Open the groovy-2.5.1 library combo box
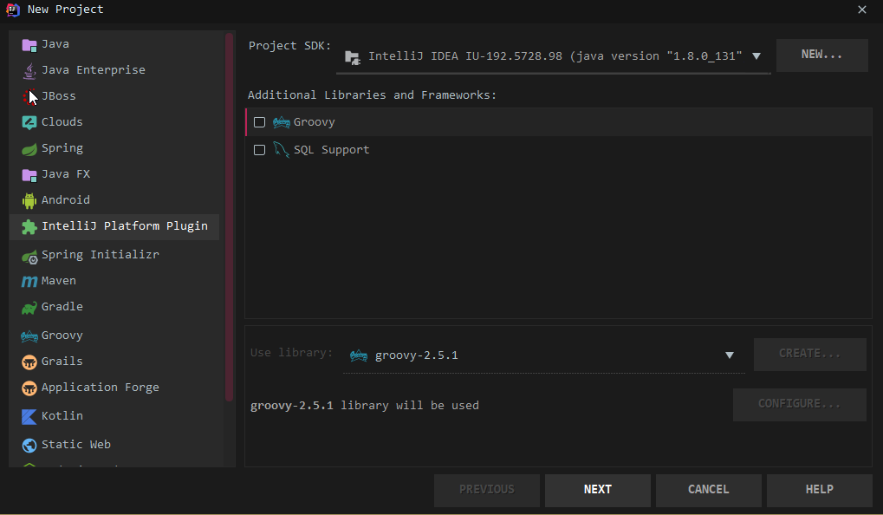Viewport: 883px width, 515px height. pos(543,354)
